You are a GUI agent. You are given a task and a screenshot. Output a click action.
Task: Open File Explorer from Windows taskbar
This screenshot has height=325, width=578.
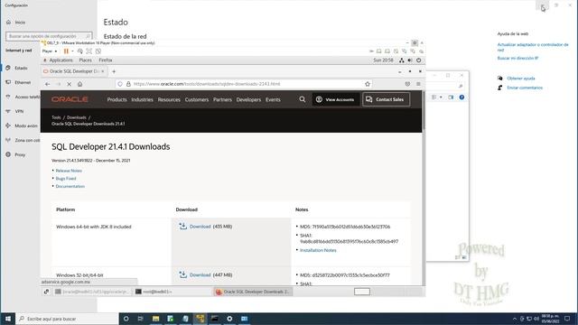155,319
